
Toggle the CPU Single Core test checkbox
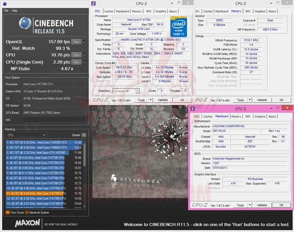point(85,62)
